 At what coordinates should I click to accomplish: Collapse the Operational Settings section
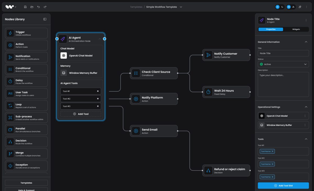coord(306,107)
